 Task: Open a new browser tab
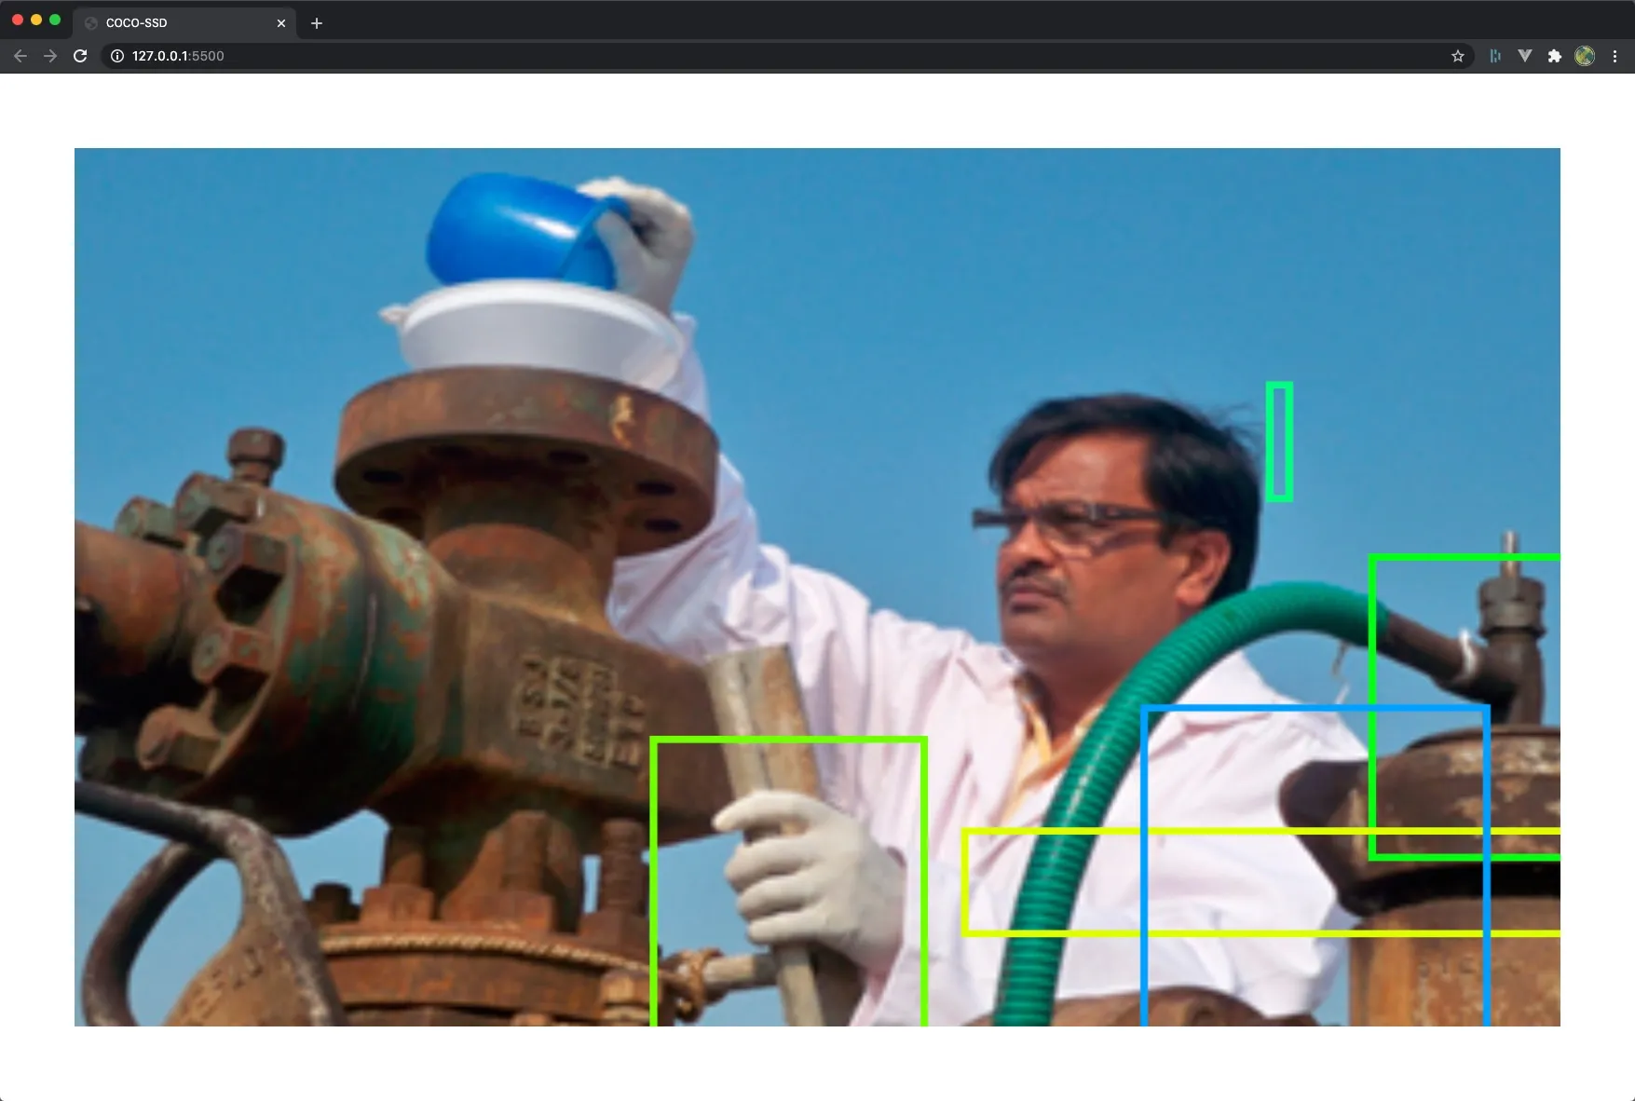pos(317,22)
